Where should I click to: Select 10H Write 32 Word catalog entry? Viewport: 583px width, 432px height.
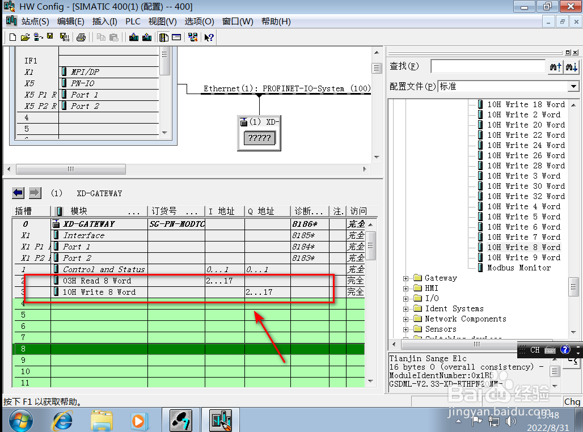(526, 196)
